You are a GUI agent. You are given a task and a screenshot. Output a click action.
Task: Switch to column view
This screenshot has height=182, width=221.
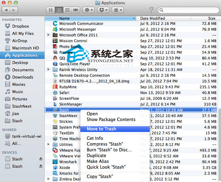click(67, 10)
